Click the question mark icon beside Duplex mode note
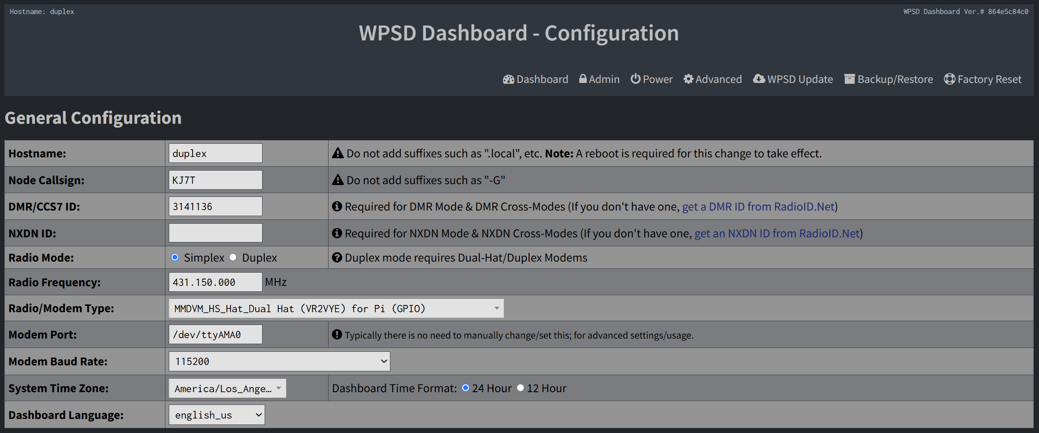This screenshot has width=1039, height=433. point(337,257)
